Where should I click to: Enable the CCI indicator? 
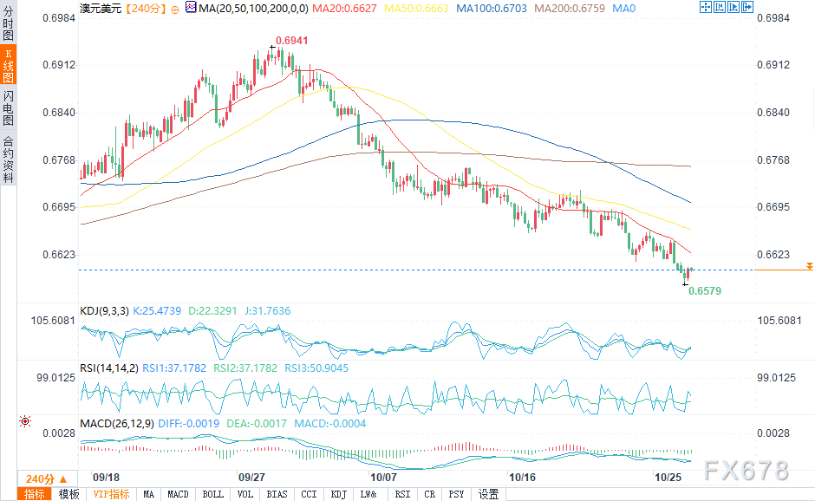[x=309, y=494]
